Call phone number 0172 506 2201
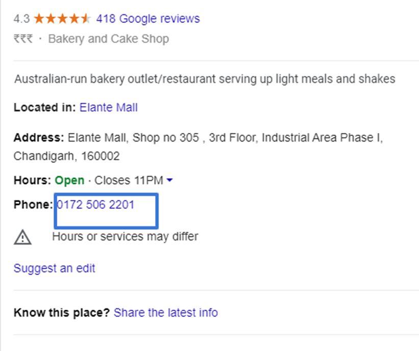The width and height of the screenshot is (419, 351). [95, 205]
